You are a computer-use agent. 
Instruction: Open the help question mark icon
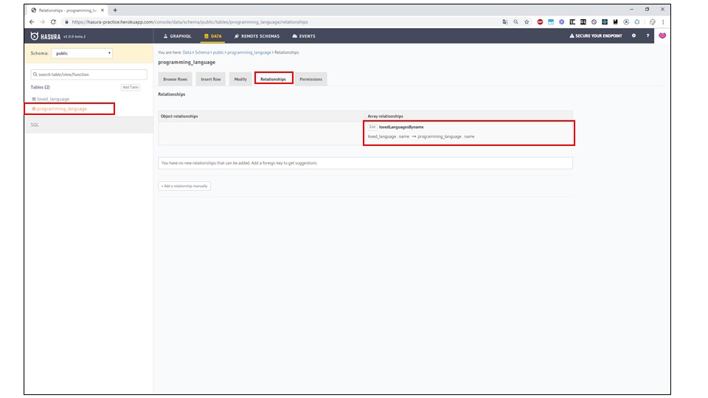(648, 35)
